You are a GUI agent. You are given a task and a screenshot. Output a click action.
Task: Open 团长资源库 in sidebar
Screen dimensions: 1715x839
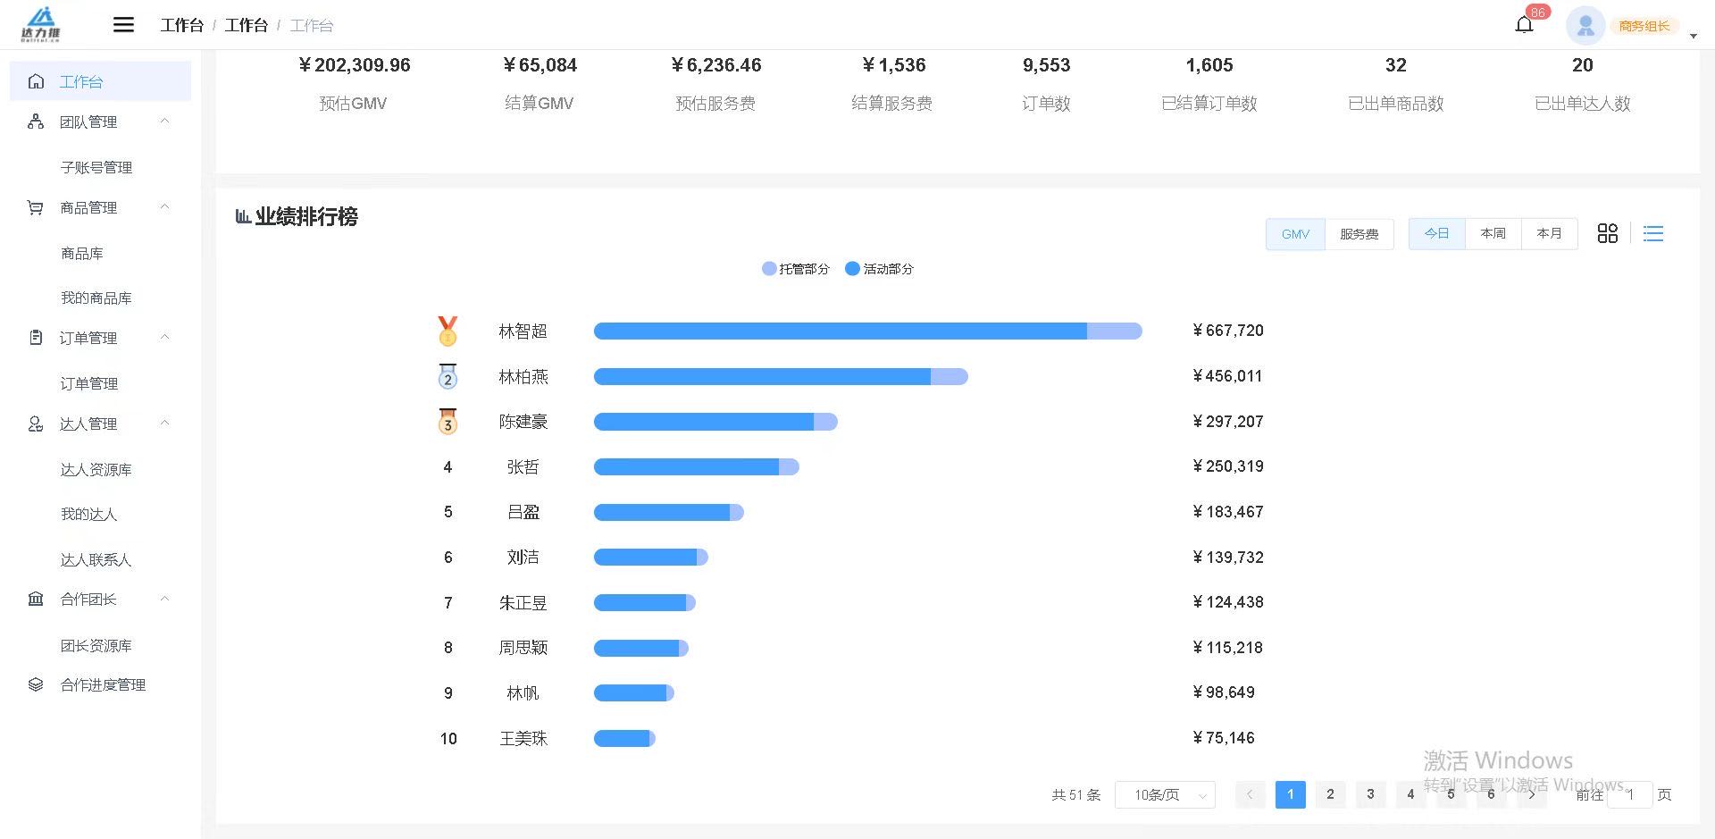(x=96, y=645)
